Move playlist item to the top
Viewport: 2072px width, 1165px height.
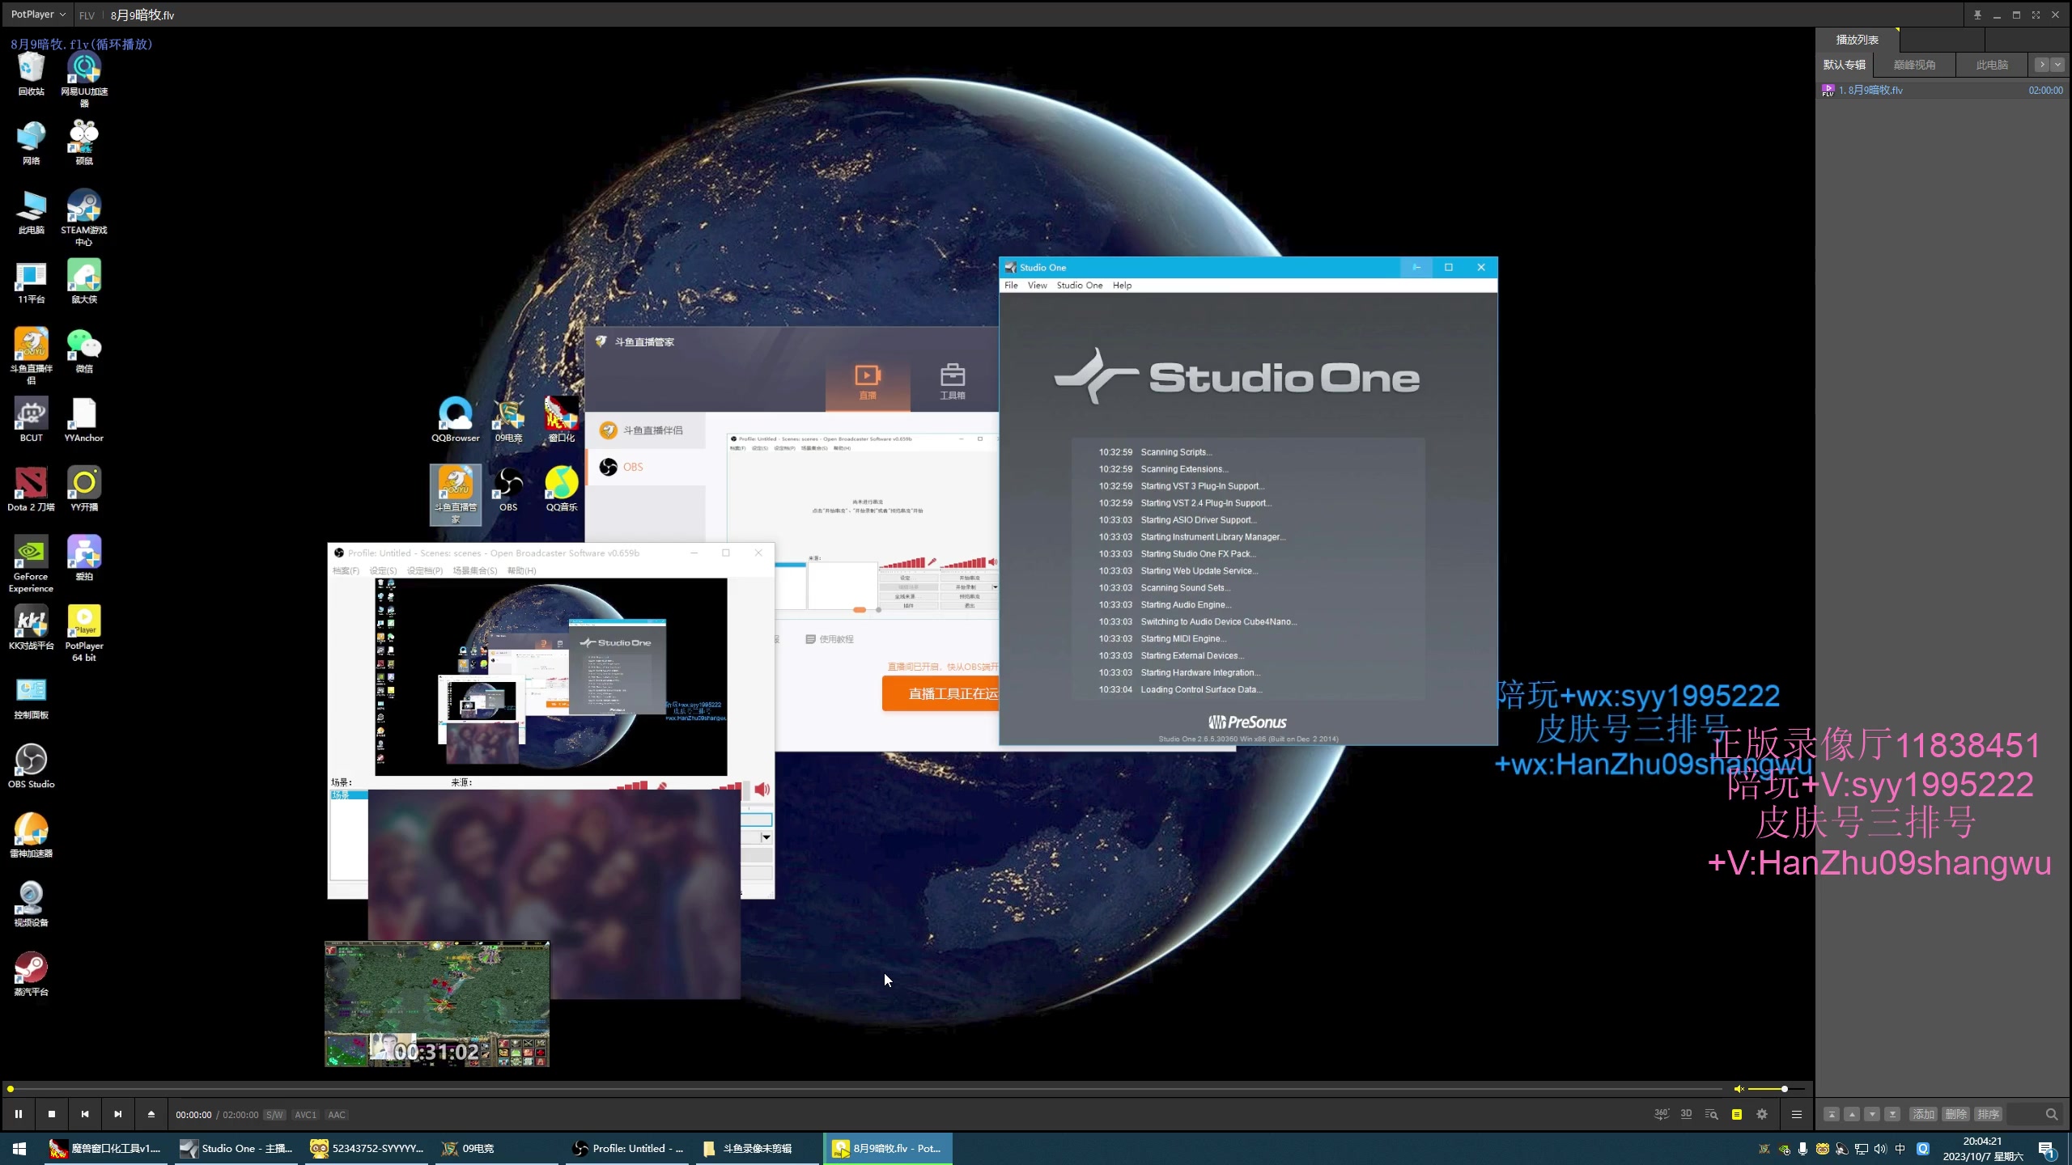(x=1831, y=1114)
